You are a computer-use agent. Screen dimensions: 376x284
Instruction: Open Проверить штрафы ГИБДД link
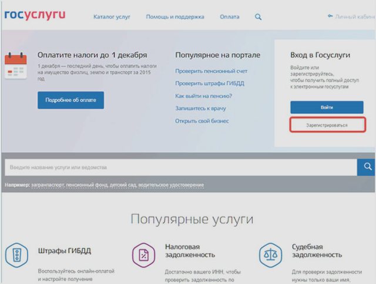[x=210, y=83]
